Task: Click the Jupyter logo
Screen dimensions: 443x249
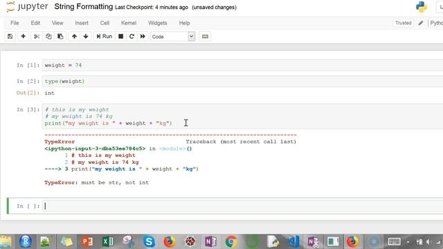Action: pyautogui.click(x=27, y=7)
